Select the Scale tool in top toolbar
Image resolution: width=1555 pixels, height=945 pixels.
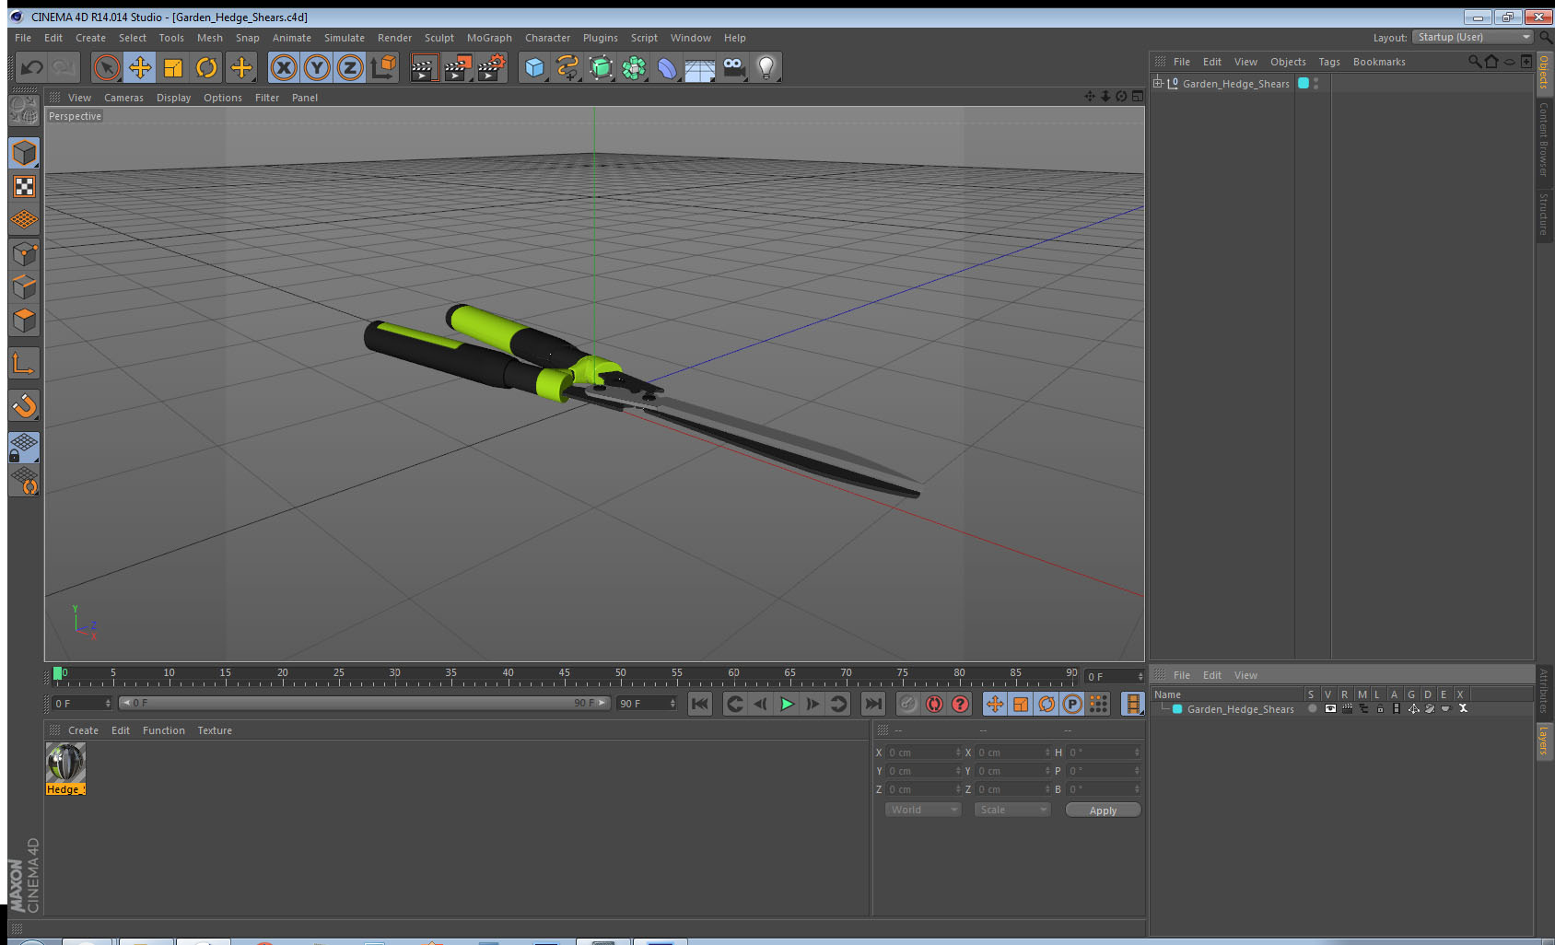(x=173, y=67)
